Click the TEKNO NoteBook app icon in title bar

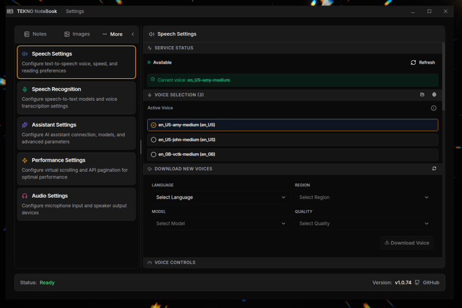pyautogui.click(x=10, y=11)
